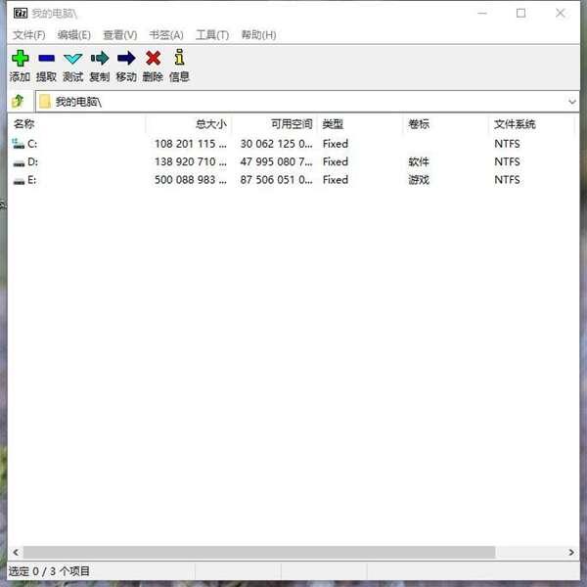Image resolution: width=587 pixels, height=587 pixels.
Task: Click the 移动 (Move) arrow icon
Action: coord(126,59)
